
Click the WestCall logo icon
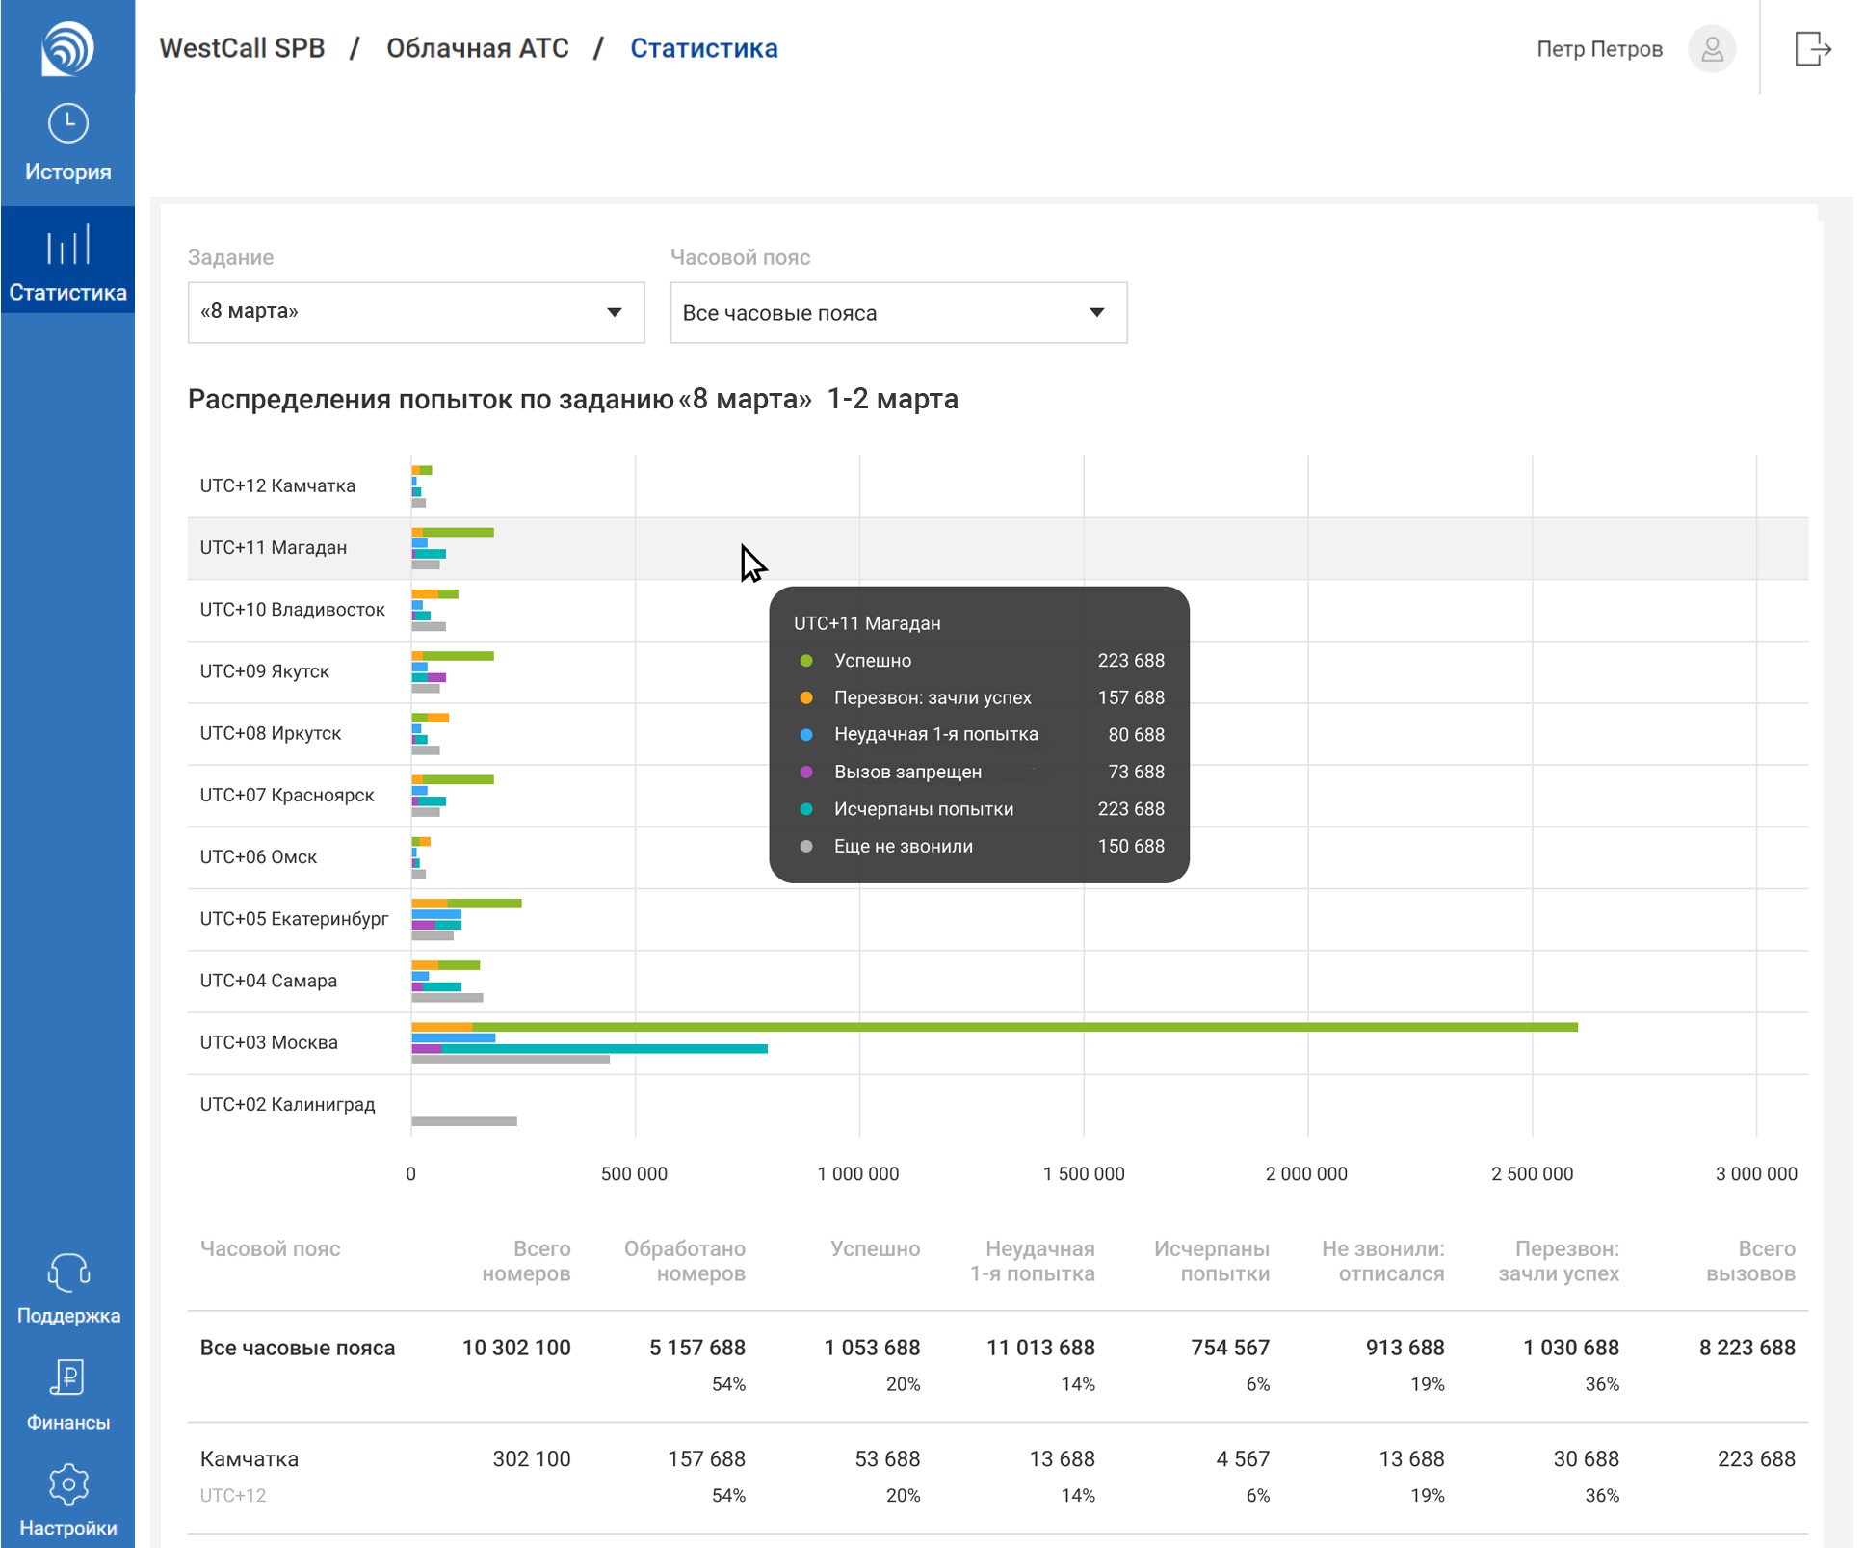point(67,47)
